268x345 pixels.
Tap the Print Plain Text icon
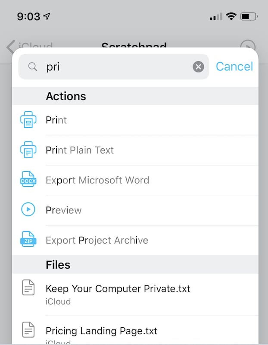28,150
